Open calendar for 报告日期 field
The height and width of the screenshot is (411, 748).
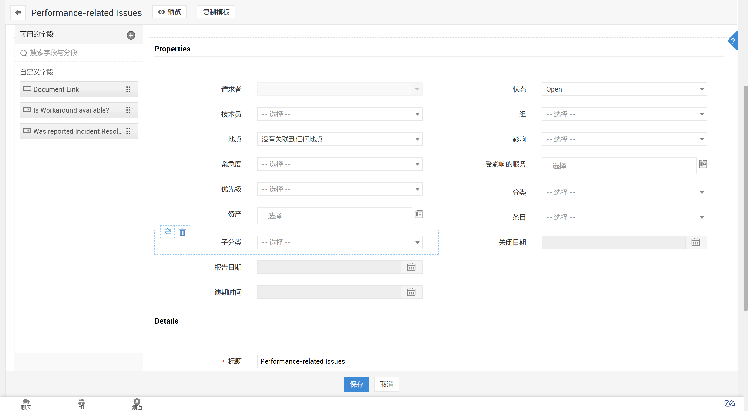(x=411, y=267)
